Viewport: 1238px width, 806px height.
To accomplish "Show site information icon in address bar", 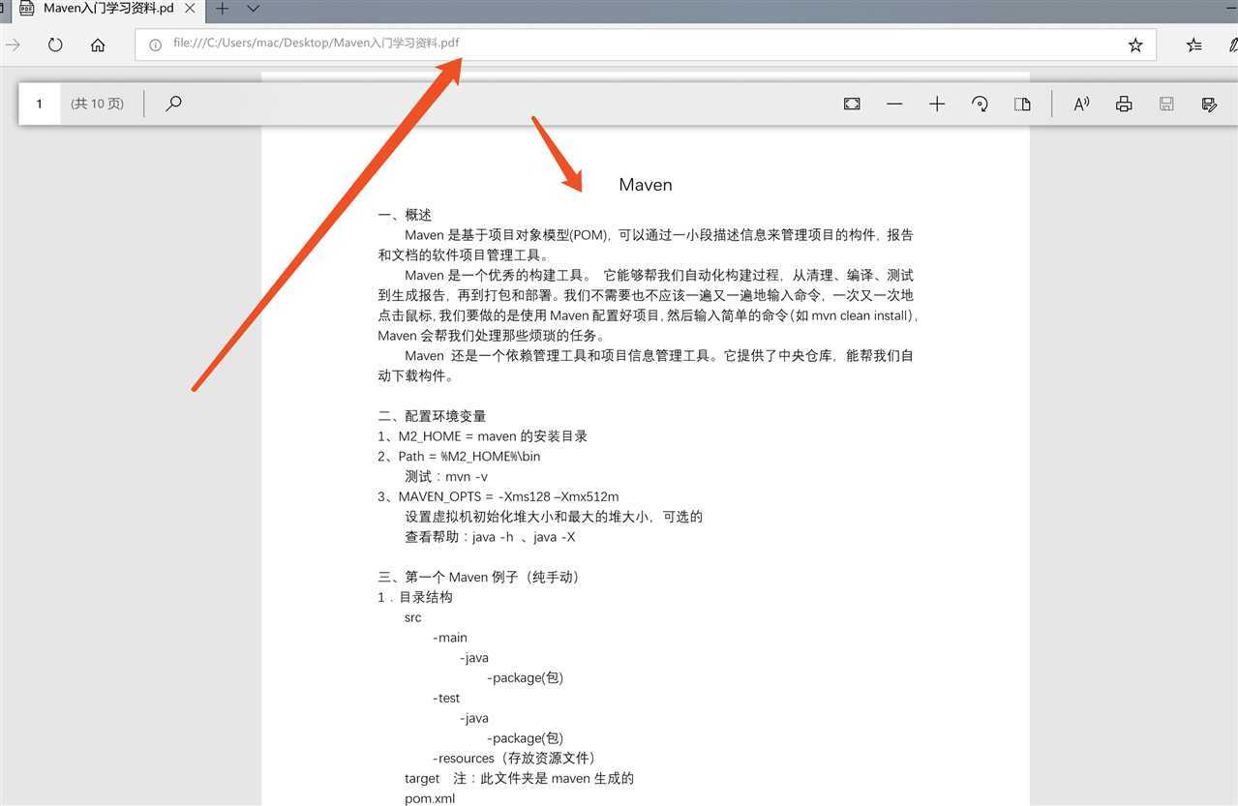I will [x=155, y=45].
